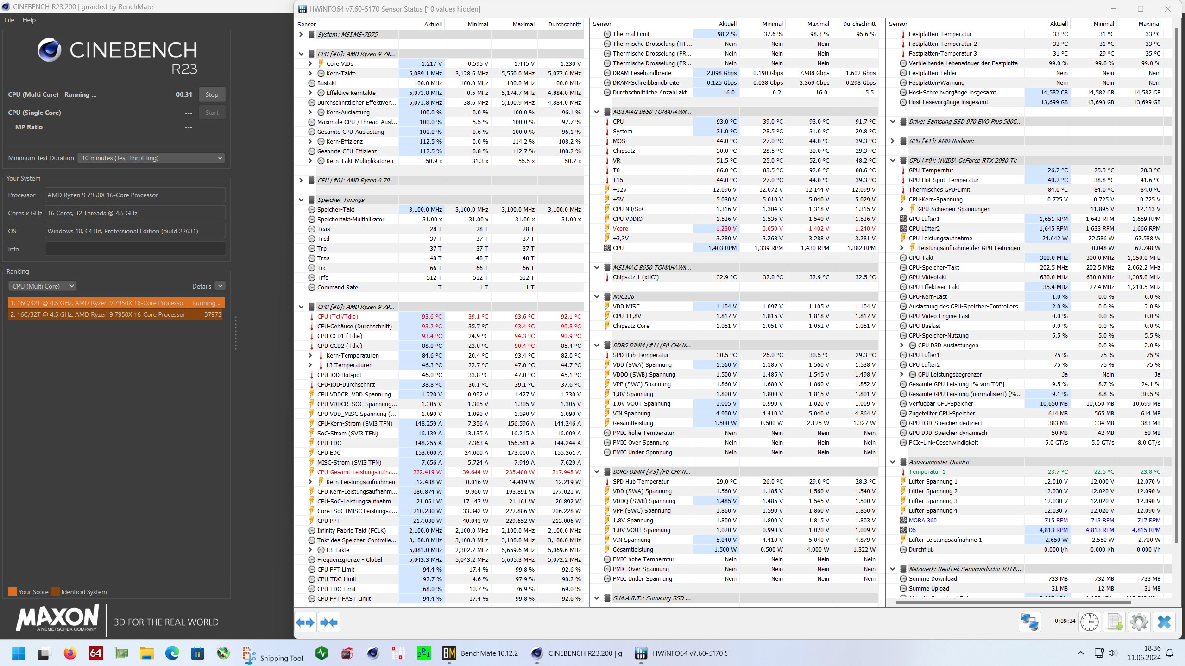Open Minimum Test Duration dropdown
Screen dimensions: 1185x666
[x=151, y=158]
